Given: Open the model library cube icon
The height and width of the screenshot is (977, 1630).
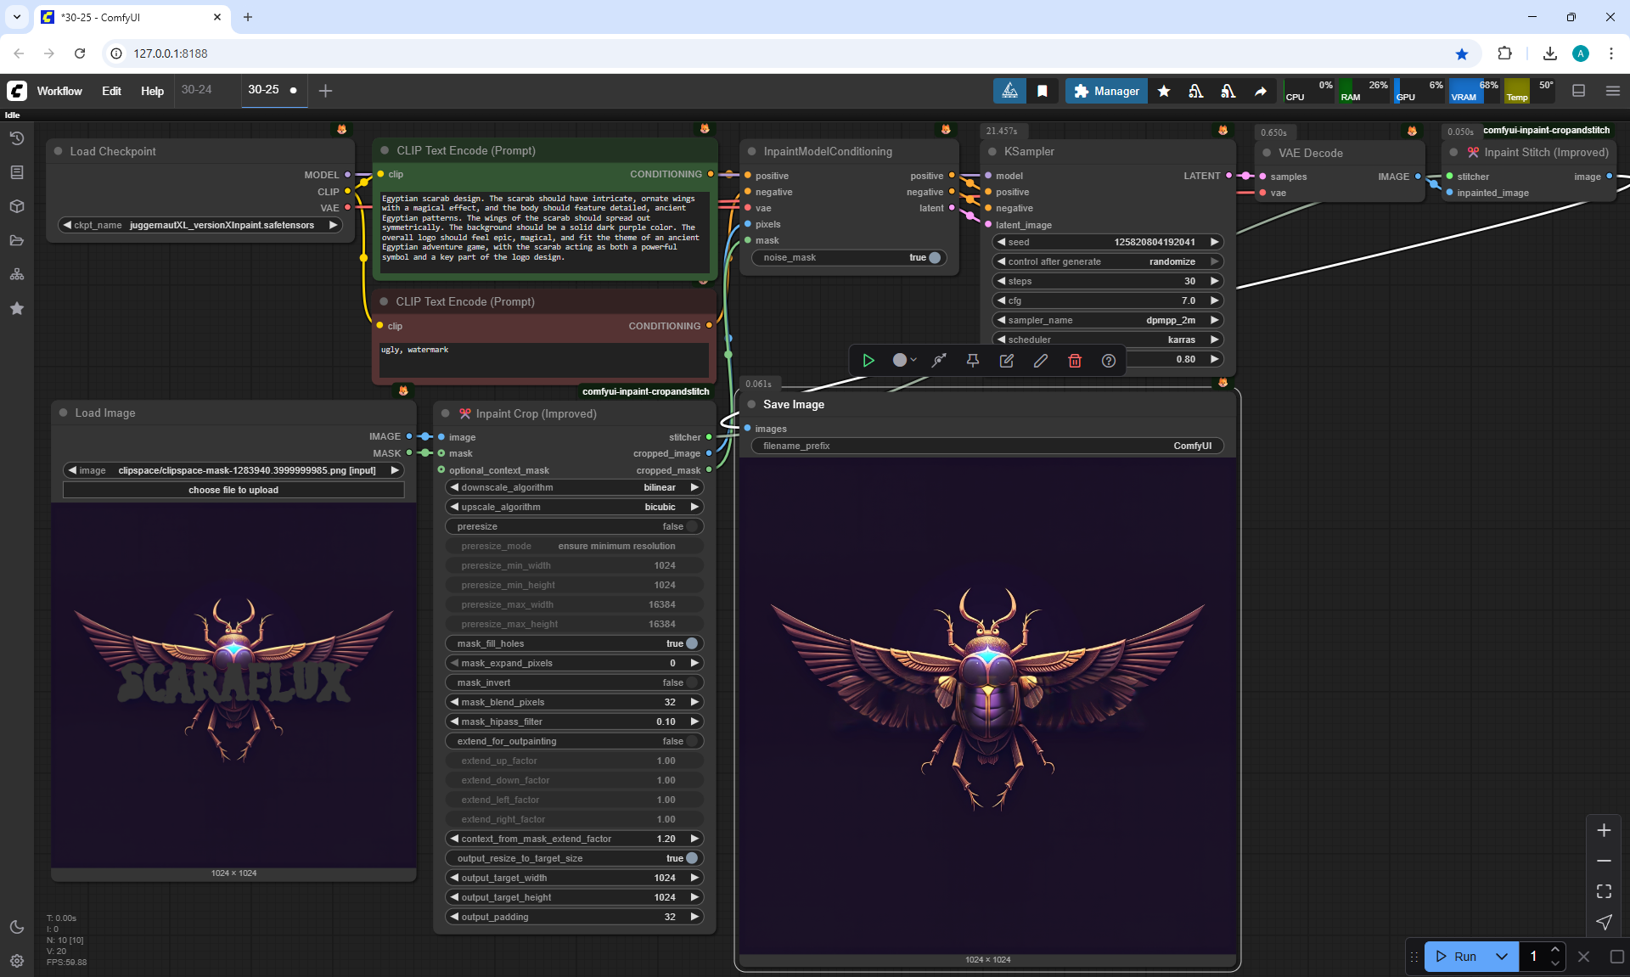Looking at the screenshot, I should pyautogui.click(x=17, y=206).
